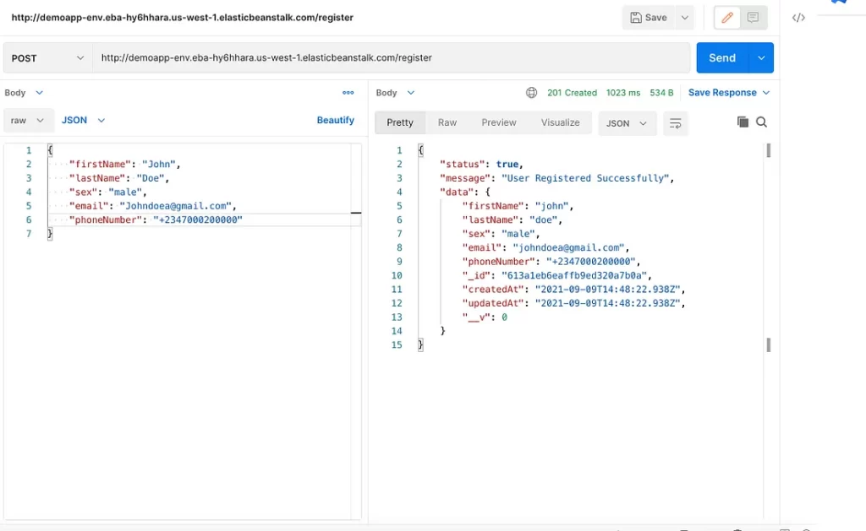The width and height of the screenshot is (866, 531).
Task: Click the request URL input field
Action: point(389,58)
